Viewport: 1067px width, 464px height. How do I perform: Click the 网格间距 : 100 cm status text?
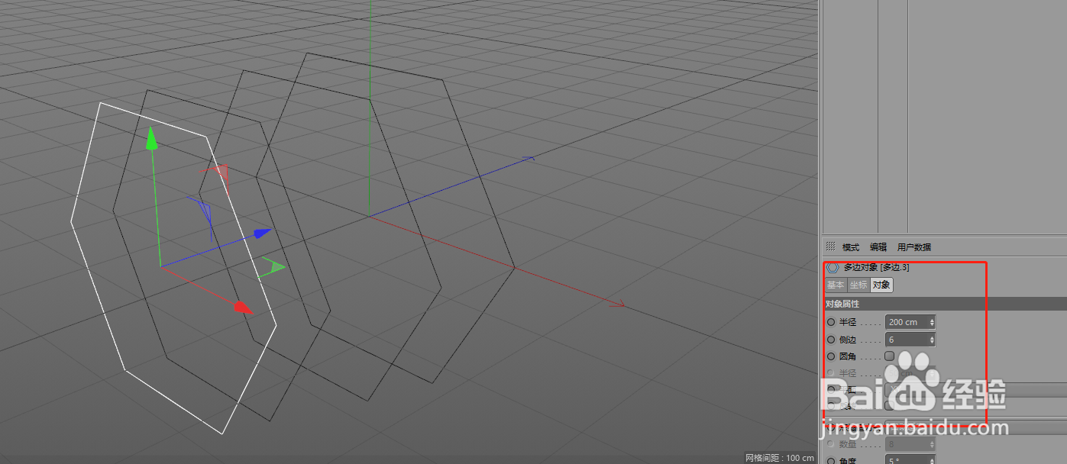(x=780, y=458)
